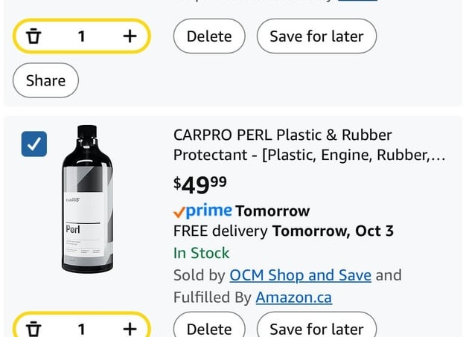466x337 pixels.
Task: Click the trash icon for CARPRO PERL item
Action: click(33, 329)
